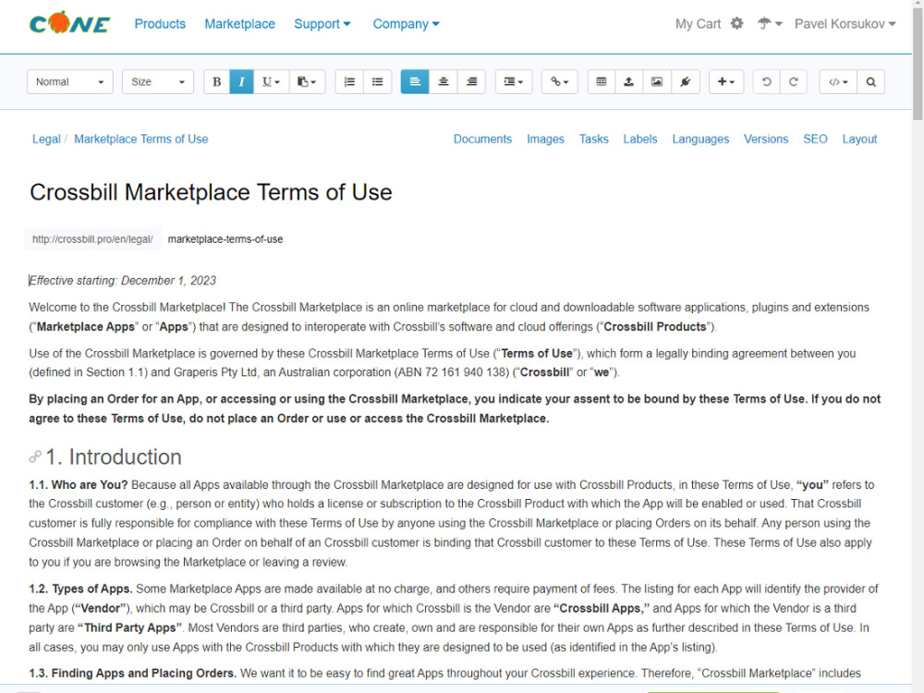Open Marketplace Terms of Use breadcrumb
Screen dimensions: 924x693
[140, 140]
